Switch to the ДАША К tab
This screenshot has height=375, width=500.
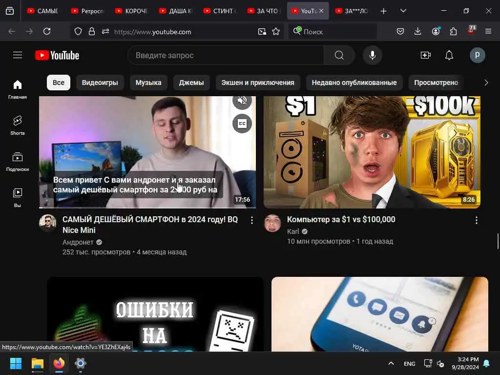tap(175, 11)
